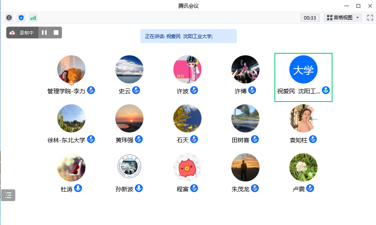The image size is (376, 225).
Task: Click the meeting info icon
Action: pos(9,18)
